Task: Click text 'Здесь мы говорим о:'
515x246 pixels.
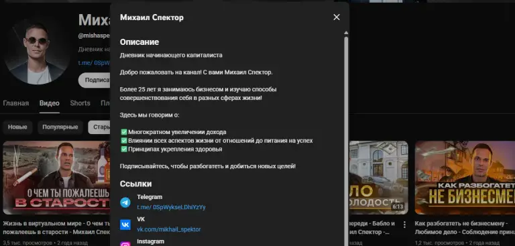Action: 150,115
